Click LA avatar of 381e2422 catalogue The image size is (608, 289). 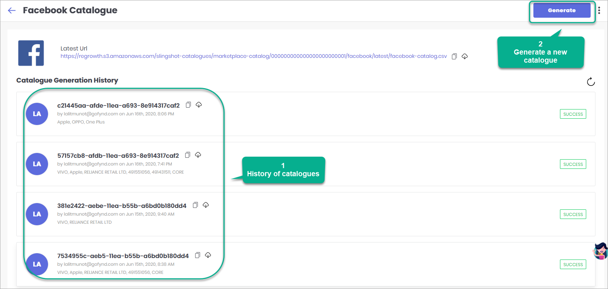37,214
